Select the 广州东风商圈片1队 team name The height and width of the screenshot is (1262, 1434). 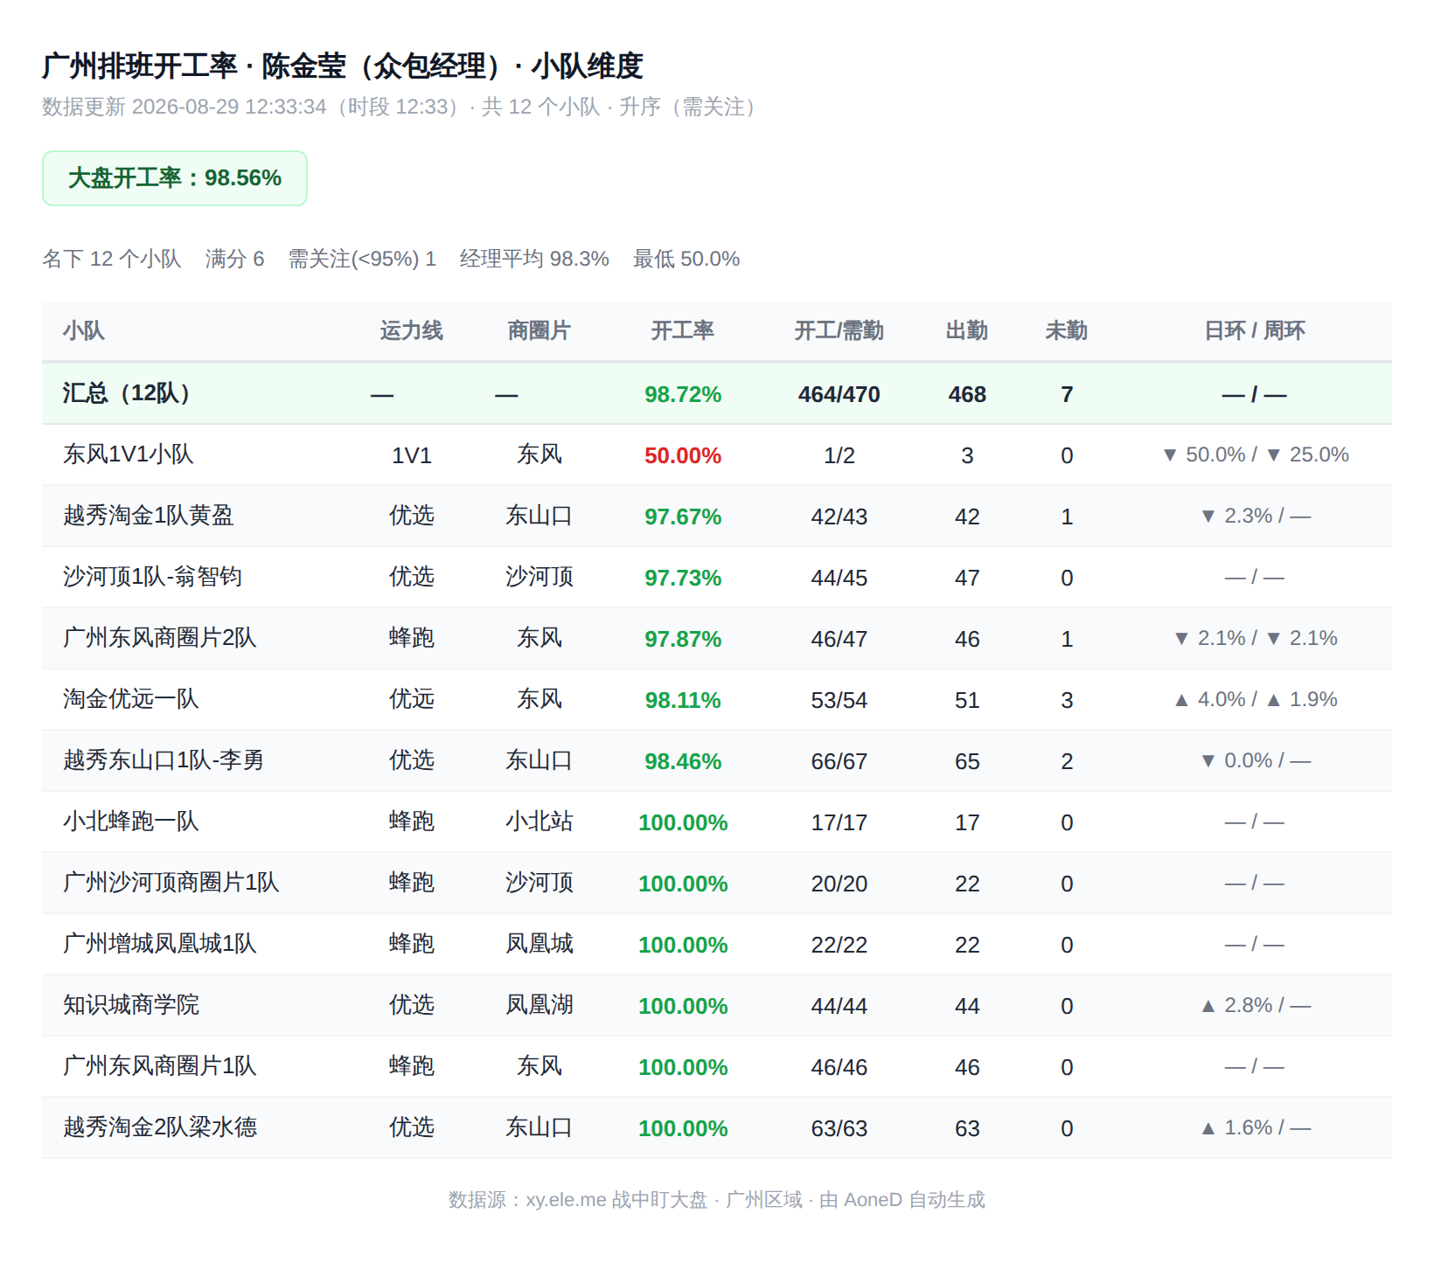(160, 1066)
